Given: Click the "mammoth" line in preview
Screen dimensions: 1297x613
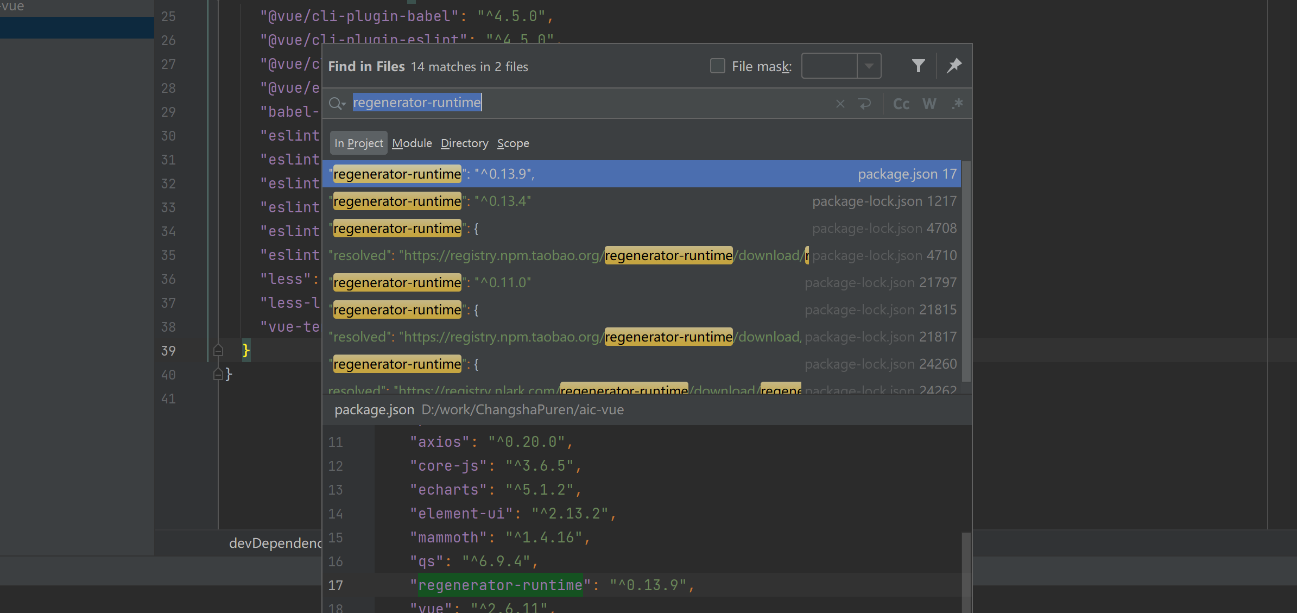Looking at the screenshot, I should (x=500, y=538).
